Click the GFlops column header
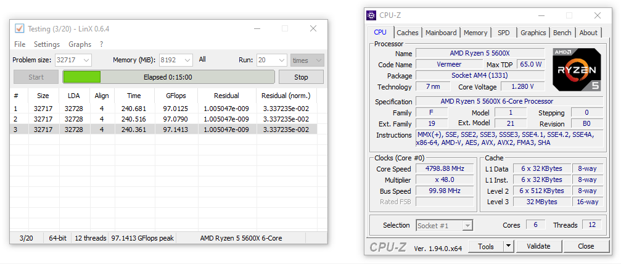Image resolution: width=621 pixels, height=264 pixels. click(176, 96)
